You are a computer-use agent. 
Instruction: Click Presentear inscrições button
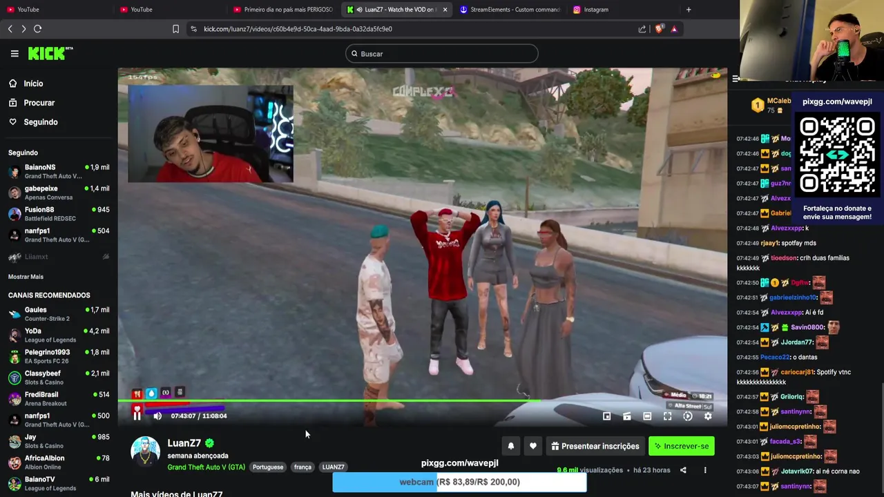(x=595, y=447)
